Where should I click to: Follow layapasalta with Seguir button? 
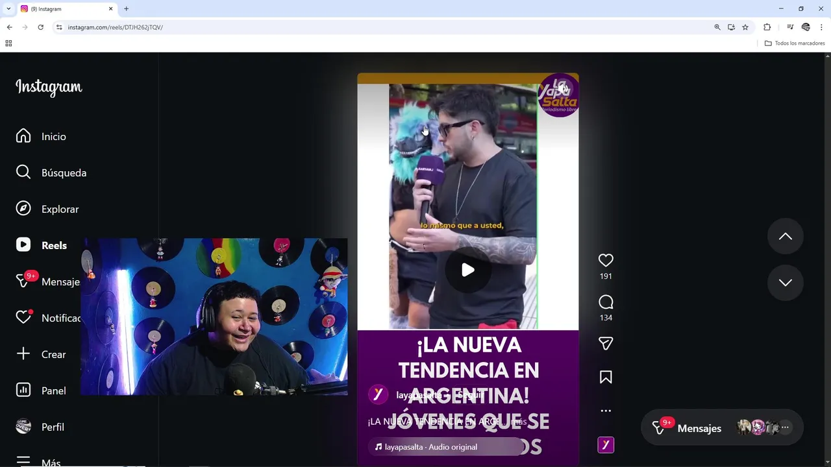(470, 394)
